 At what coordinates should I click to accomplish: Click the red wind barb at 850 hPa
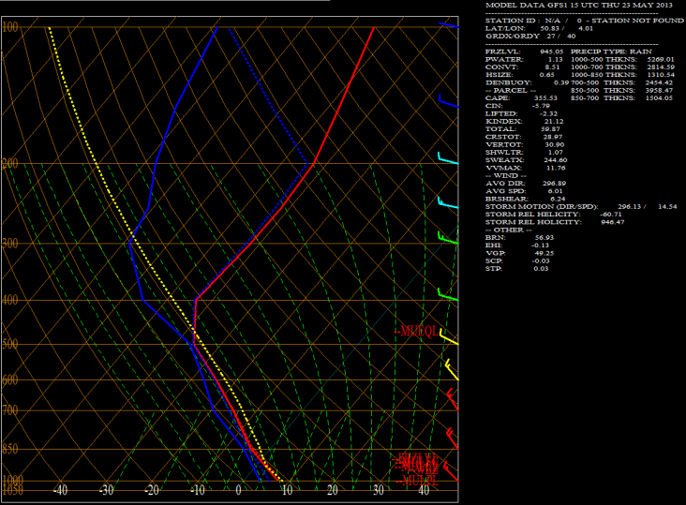[453, 438]
